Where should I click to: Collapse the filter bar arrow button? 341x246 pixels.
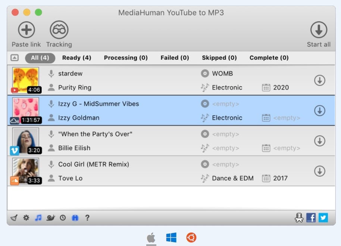click(14, 58)
